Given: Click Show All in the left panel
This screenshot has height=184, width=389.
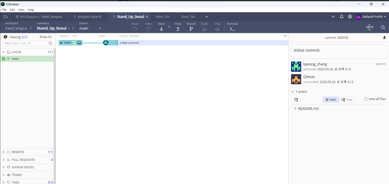Looking at the screenshot, I should click(x=46, y=37).
